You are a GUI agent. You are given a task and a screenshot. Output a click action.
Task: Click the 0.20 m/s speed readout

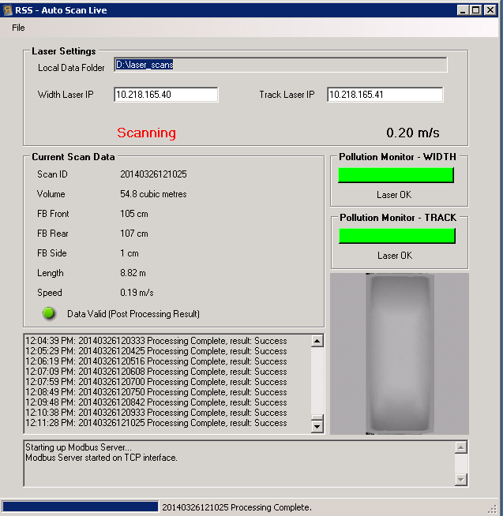[413, 133]
